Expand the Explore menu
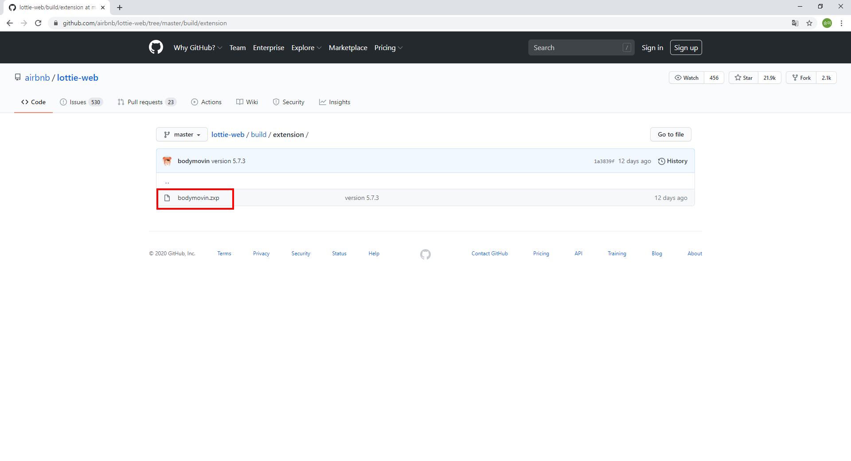The height and width of the screenshot is (461, 851). [306, 47]
